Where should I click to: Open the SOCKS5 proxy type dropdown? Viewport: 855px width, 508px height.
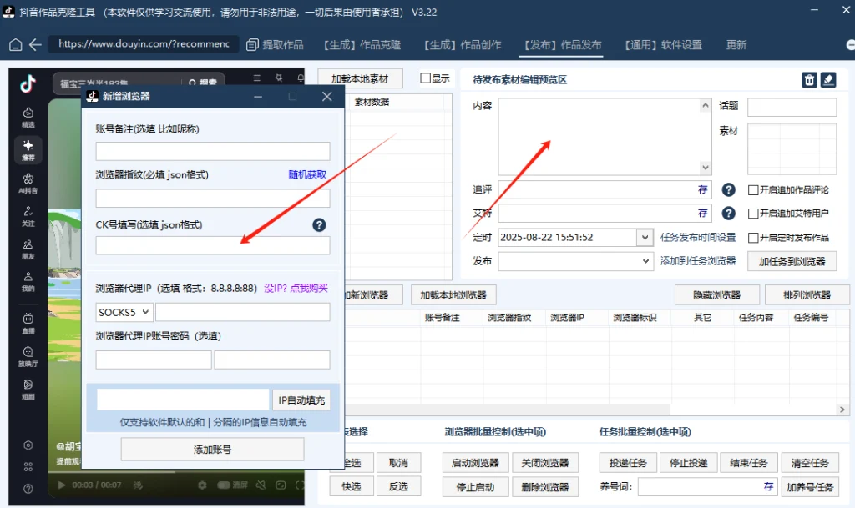point(124,312)
